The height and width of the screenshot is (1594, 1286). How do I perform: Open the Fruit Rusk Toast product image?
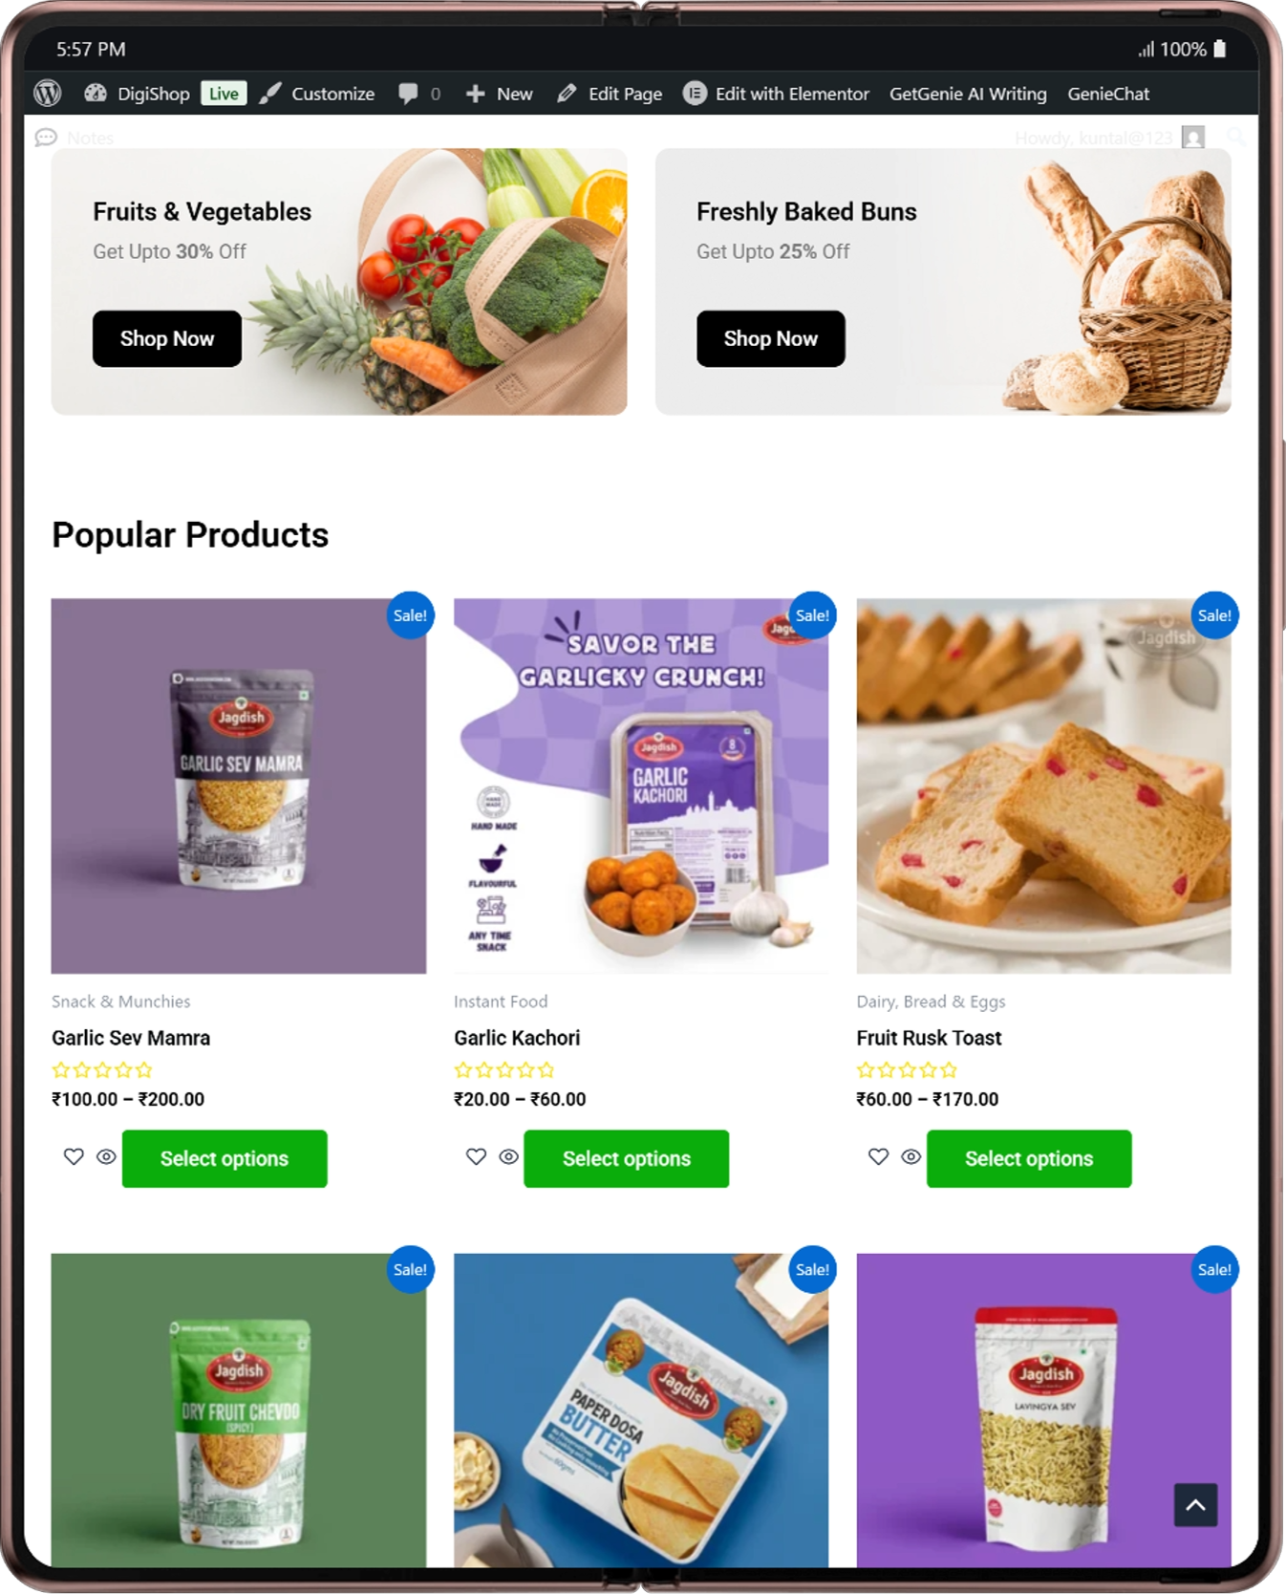point(1043,786)
